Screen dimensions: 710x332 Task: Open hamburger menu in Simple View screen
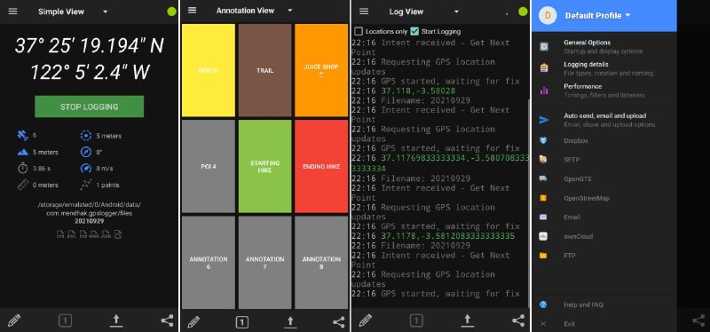click(x=12, y=12)
